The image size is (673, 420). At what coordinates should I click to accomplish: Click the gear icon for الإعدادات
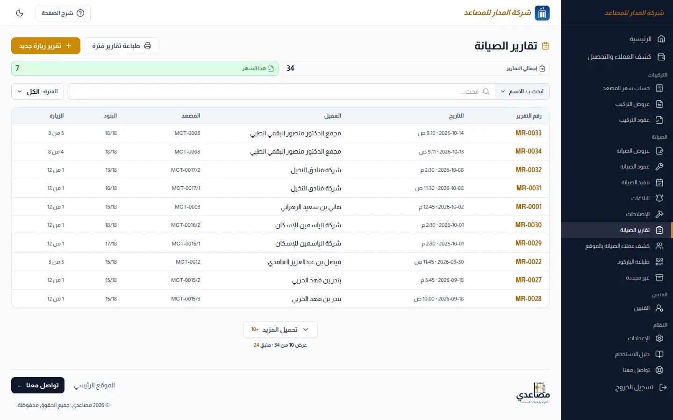click(659, 338)
